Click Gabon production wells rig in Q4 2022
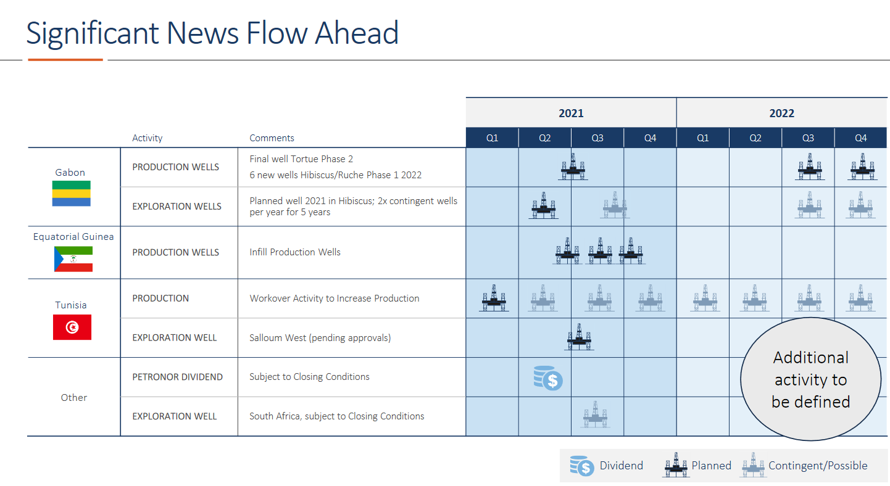Viewport: 890px width, 486px height. 861,167
